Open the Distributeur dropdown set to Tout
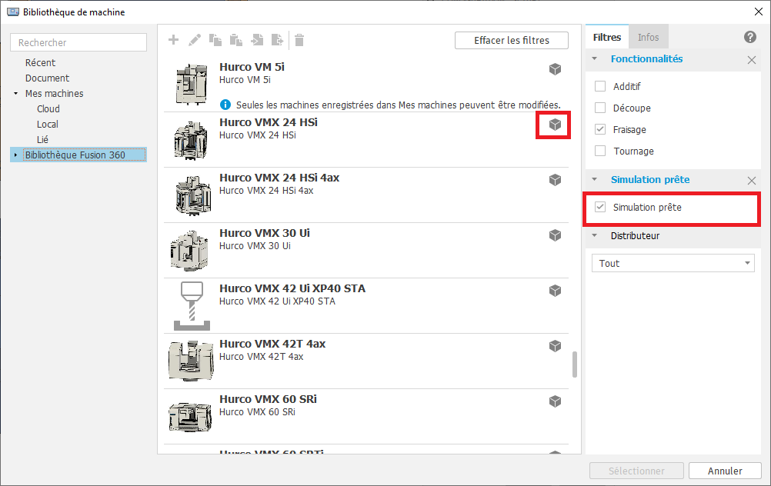Image resolution: width=771 pixels, height=486 pixels. 673,264
